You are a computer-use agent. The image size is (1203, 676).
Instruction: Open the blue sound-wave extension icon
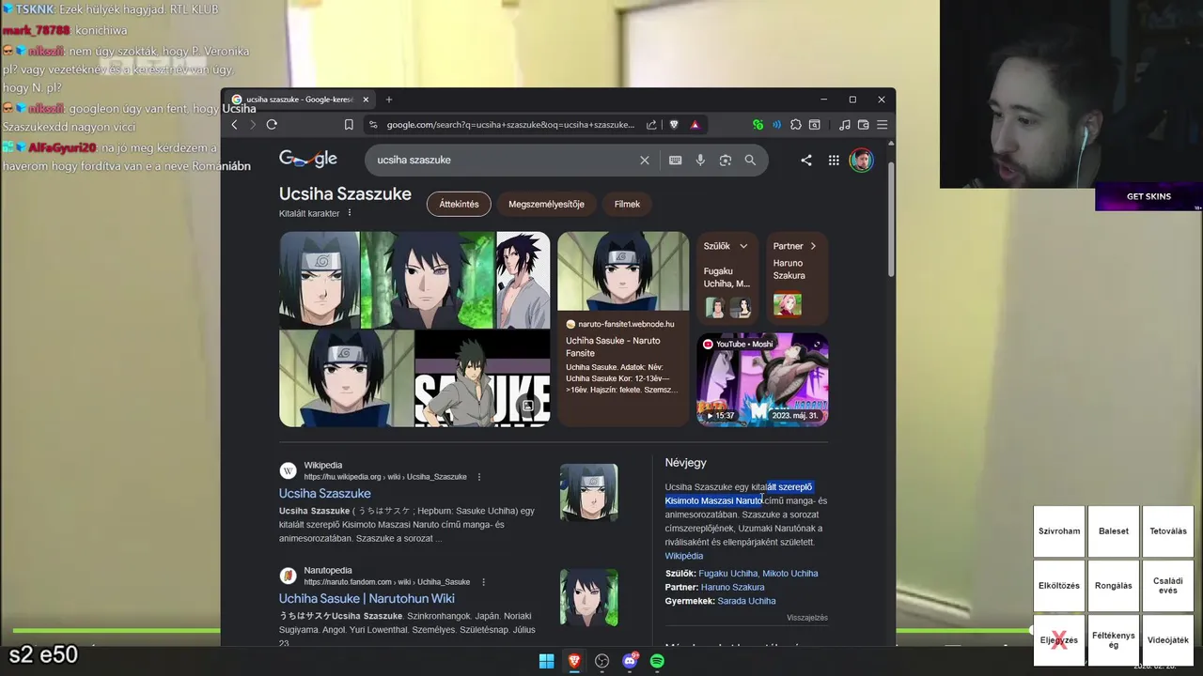click(x=776, y=125)
